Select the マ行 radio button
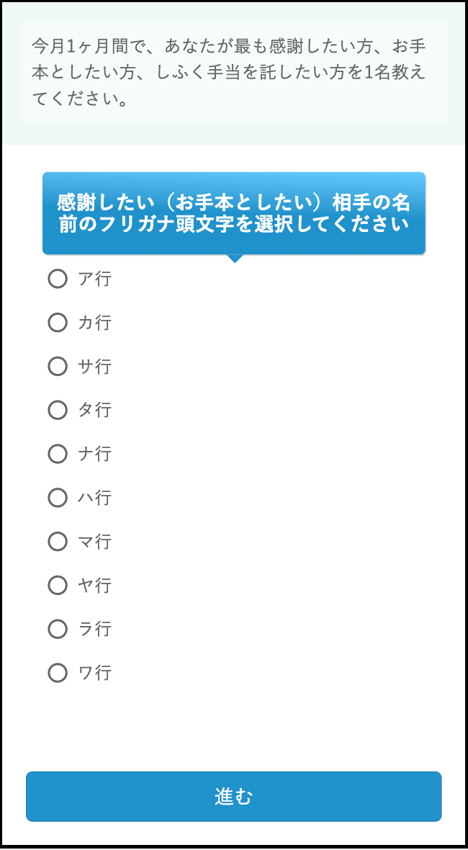This screenshot has width=468, height=850. 58,542
